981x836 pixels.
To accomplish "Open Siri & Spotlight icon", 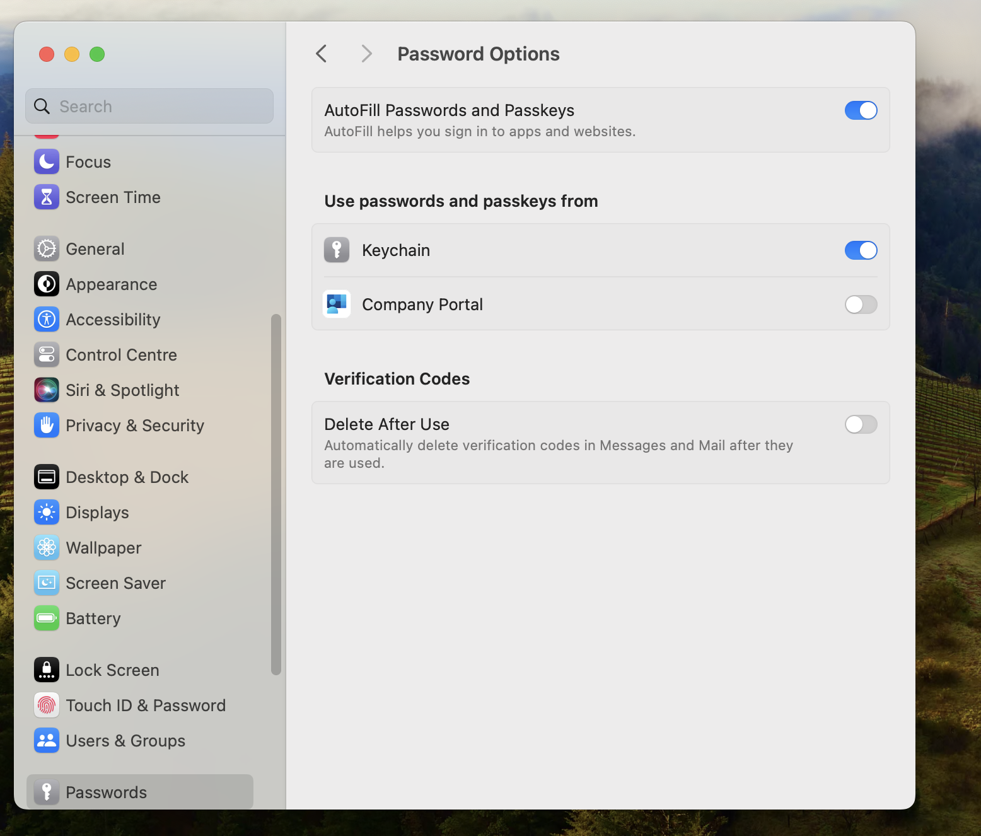I will (x=47, y=390).
